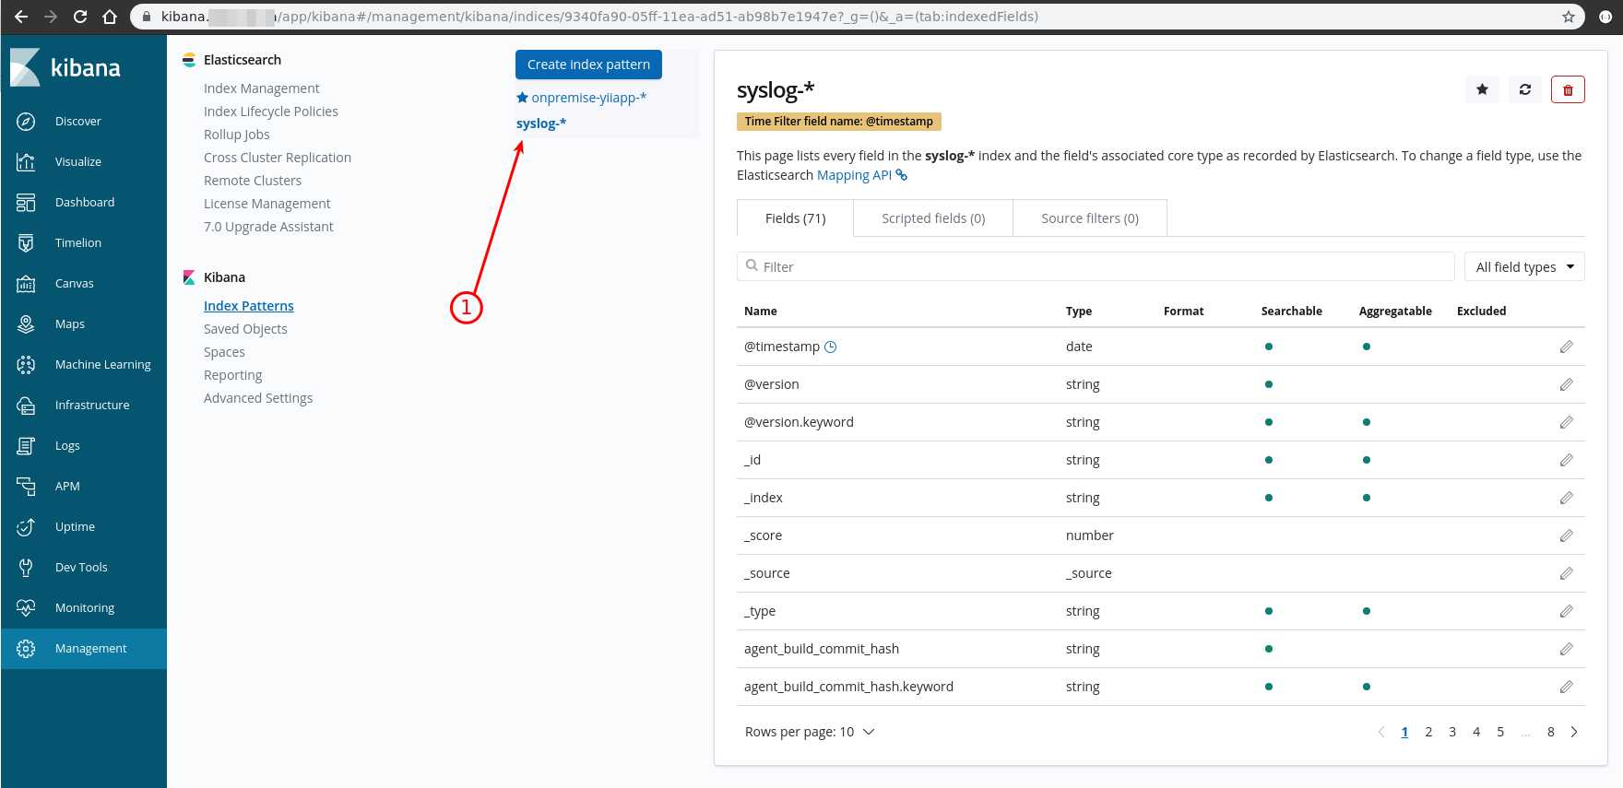Viewport: 1623px width, 788px height.
Task: Open the Monitoring app
Action: (83, 608)
